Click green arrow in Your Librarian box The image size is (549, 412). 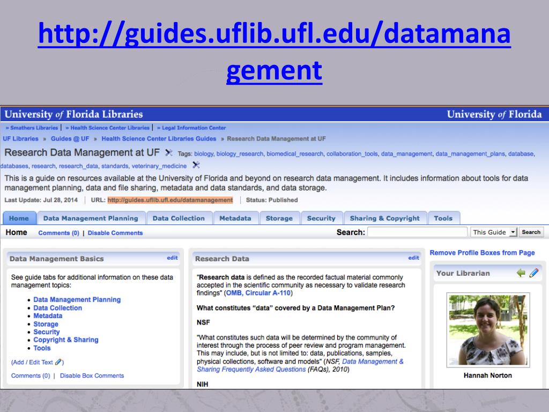(521, 273)
